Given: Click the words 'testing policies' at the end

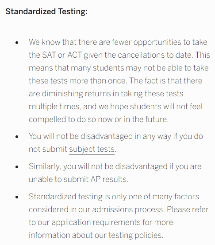Looking at the screenshot, I should coord(136,235).
